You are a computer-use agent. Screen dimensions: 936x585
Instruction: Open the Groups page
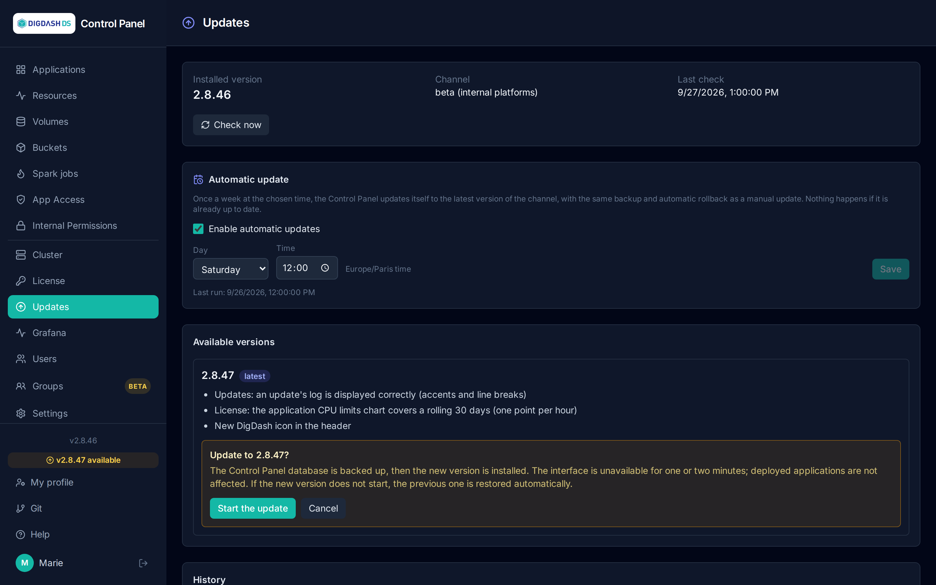[83, 386]
